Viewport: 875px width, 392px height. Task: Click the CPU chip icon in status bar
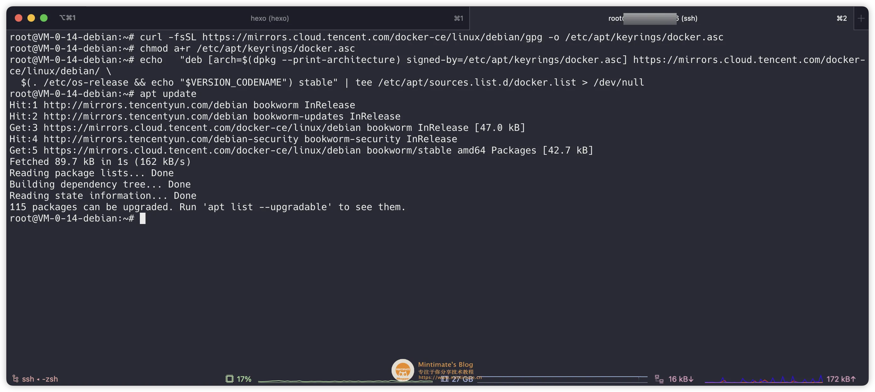230,379
